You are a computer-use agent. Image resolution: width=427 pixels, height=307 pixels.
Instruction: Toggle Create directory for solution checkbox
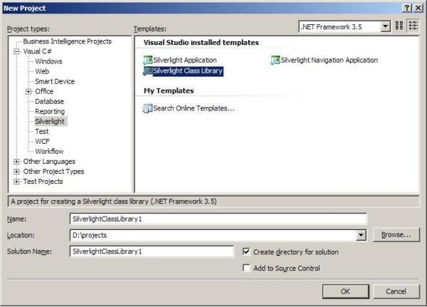[246, 251]
